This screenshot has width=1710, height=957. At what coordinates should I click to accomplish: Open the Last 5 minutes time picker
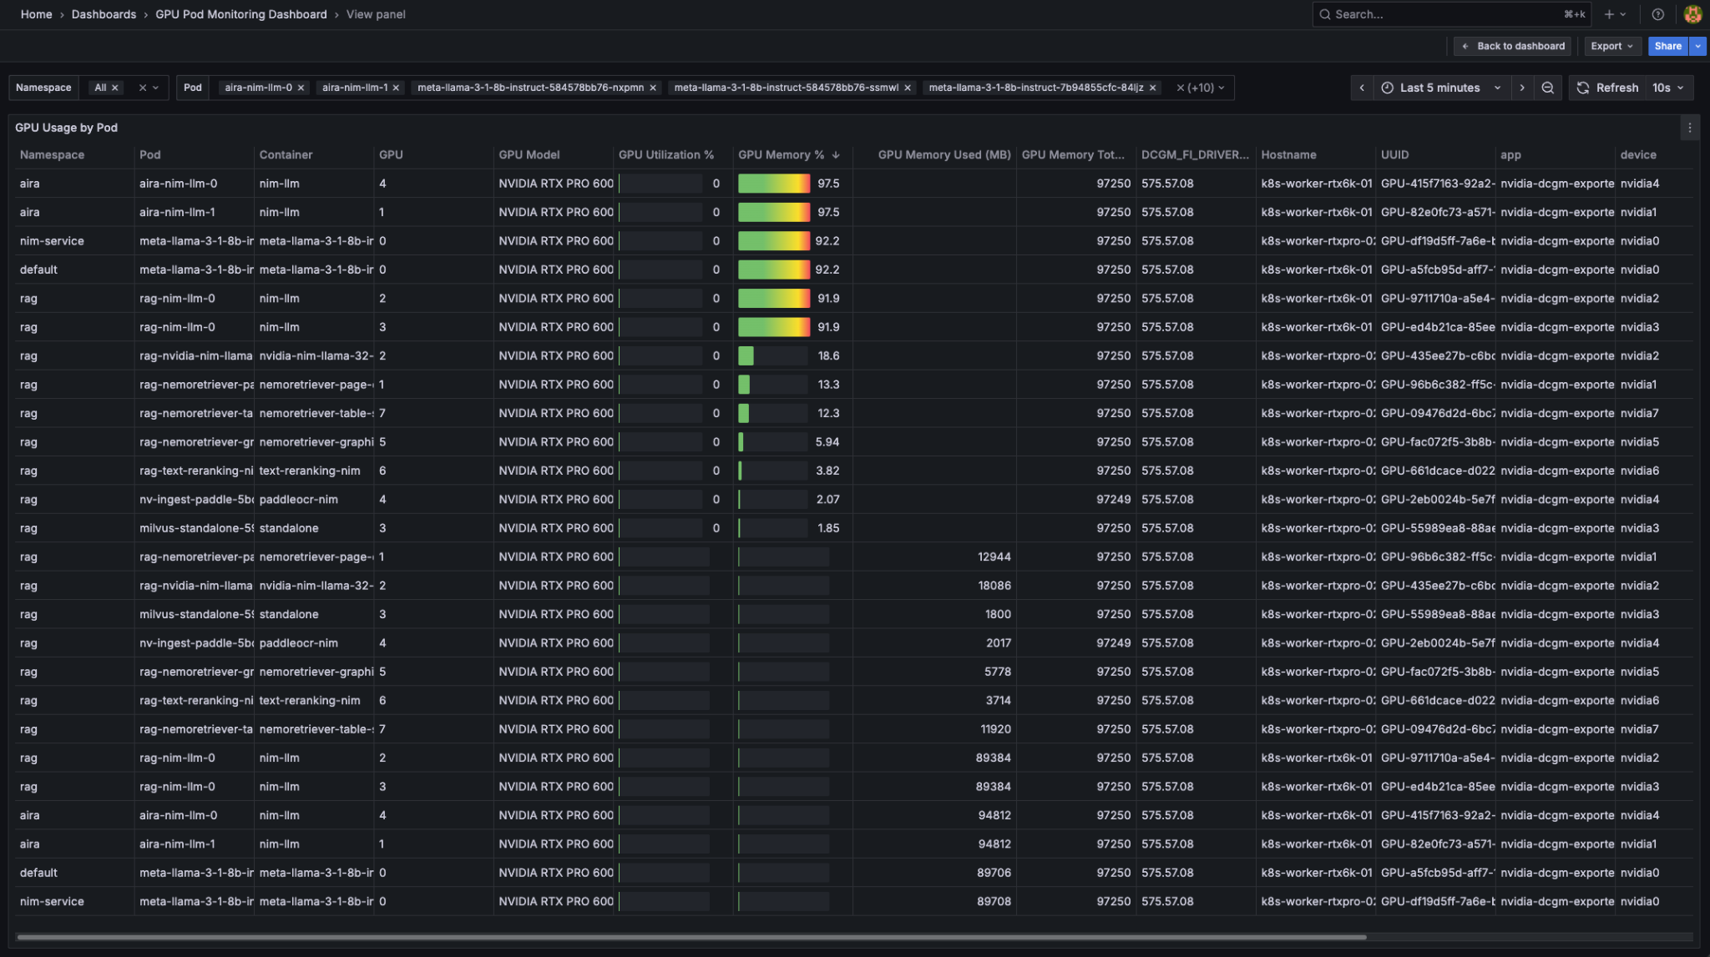point(1441,88)
